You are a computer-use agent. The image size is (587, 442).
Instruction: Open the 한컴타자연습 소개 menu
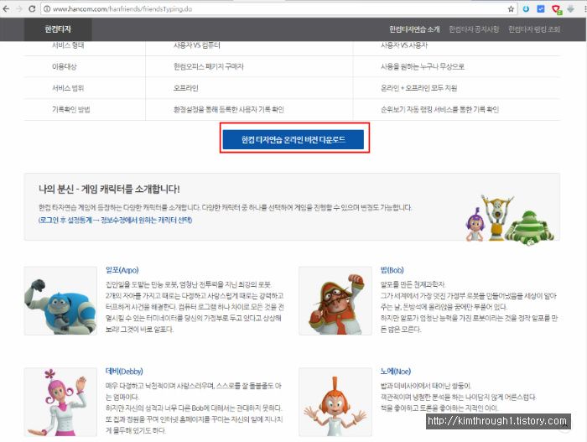pos(414,29)
